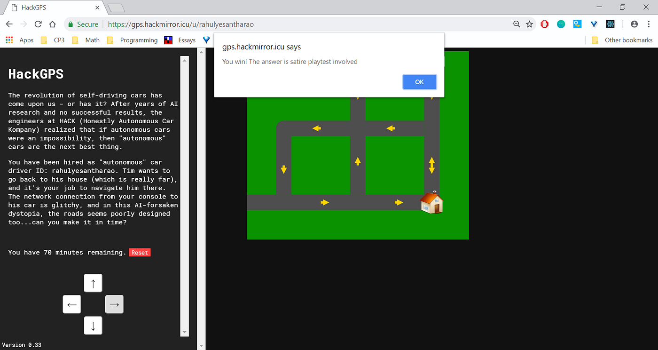Viewport: 658px width, 350px height.
Task: Bookmark this page with the star icon
Action: (530, 24)
